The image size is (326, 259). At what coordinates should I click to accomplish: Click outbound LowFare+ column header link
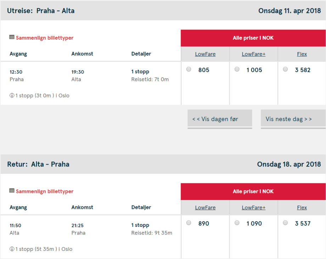coord(254,54)
